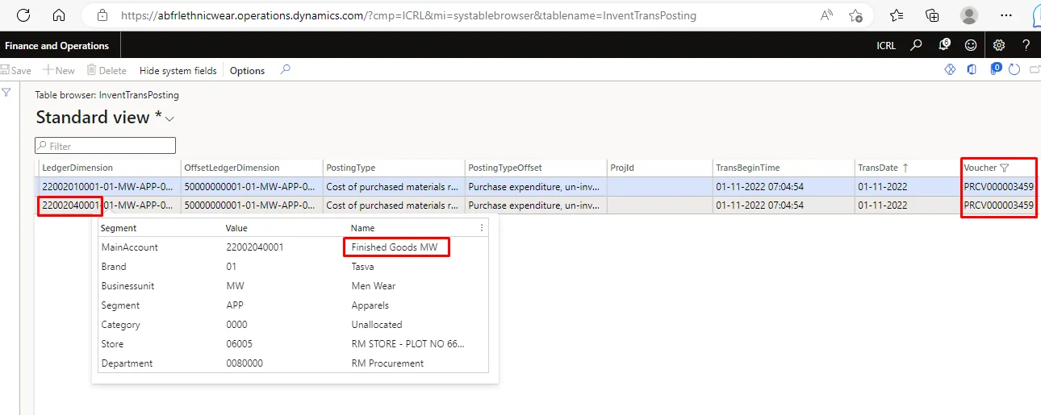Open Read aloud in address bar
Screen dimensions: 1041x415
(x=827, y=15)
